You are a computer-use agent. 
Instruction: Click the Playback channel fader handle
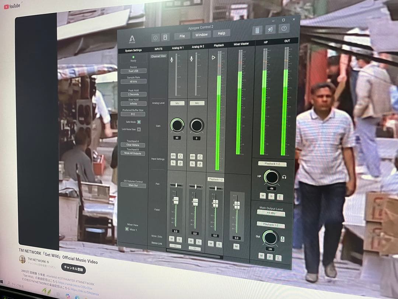pyautogui.click(x=215, y=204)
